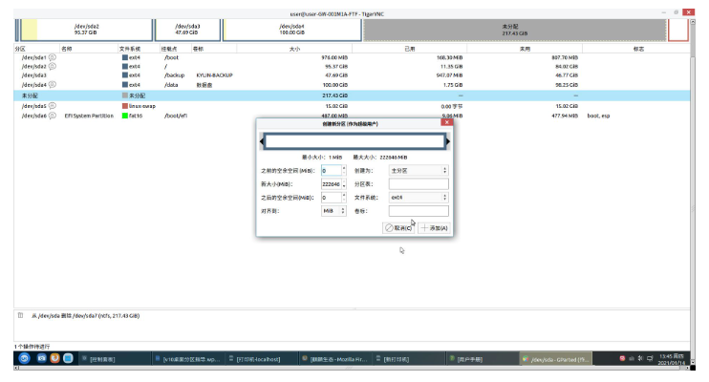The image size is (709, 382).
Task: Open the 对齐到 MiB dropdown
Action: click(333, 211)
